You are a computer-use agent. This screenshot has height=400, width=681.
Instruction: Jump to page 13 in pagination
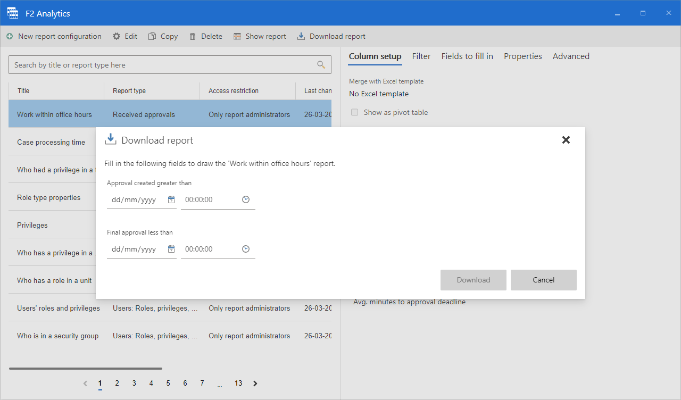coord(238,384)
